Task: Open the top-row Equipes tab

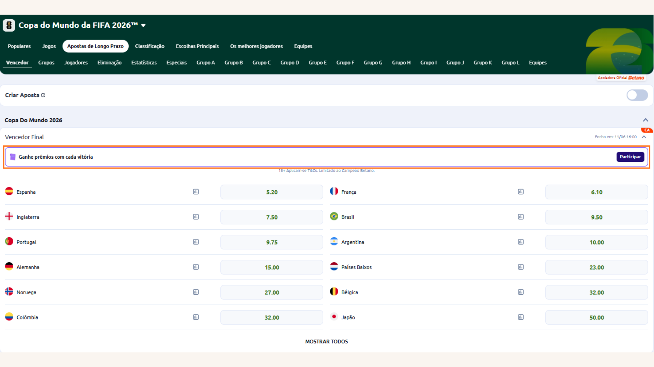Action: click(x=303, y=46)
